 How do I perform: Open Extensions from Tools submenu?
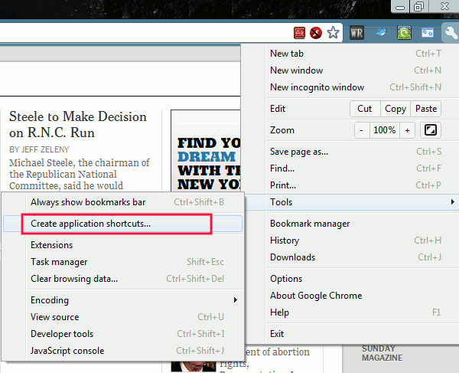coord(122,245)
